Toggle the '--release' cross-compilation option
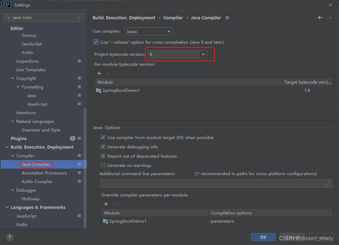The width and height of the screenshot is (339, 245). point(96,42)
